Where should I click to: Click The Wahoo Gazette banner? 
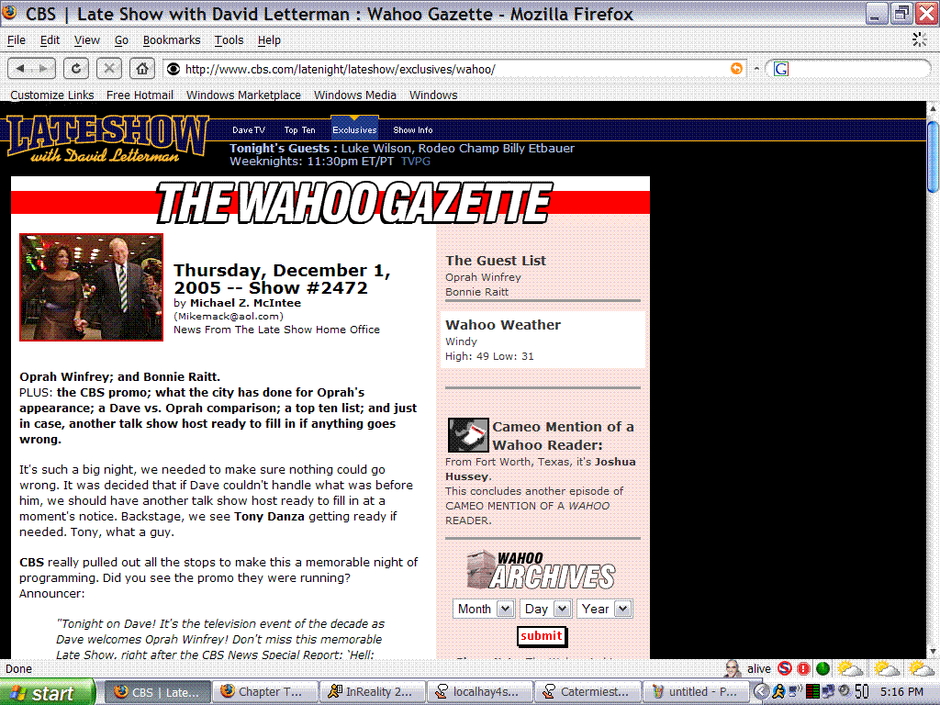(x=353, y=203)
